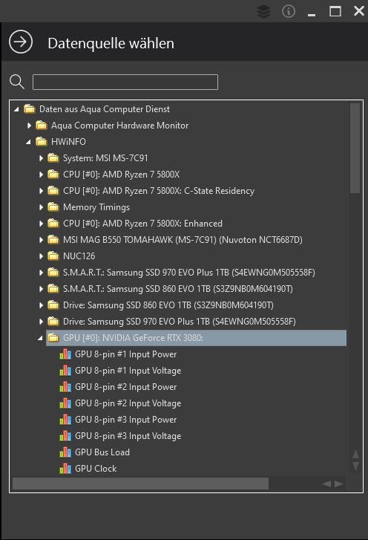Screen dimensions: 368x540
Task: Select the GPU Clock text
Action: coord(96,469)
